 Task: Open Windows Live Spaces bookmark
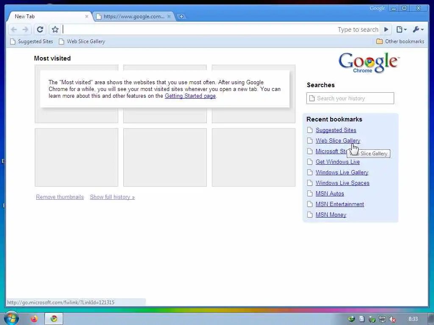[x=342, y=183]
